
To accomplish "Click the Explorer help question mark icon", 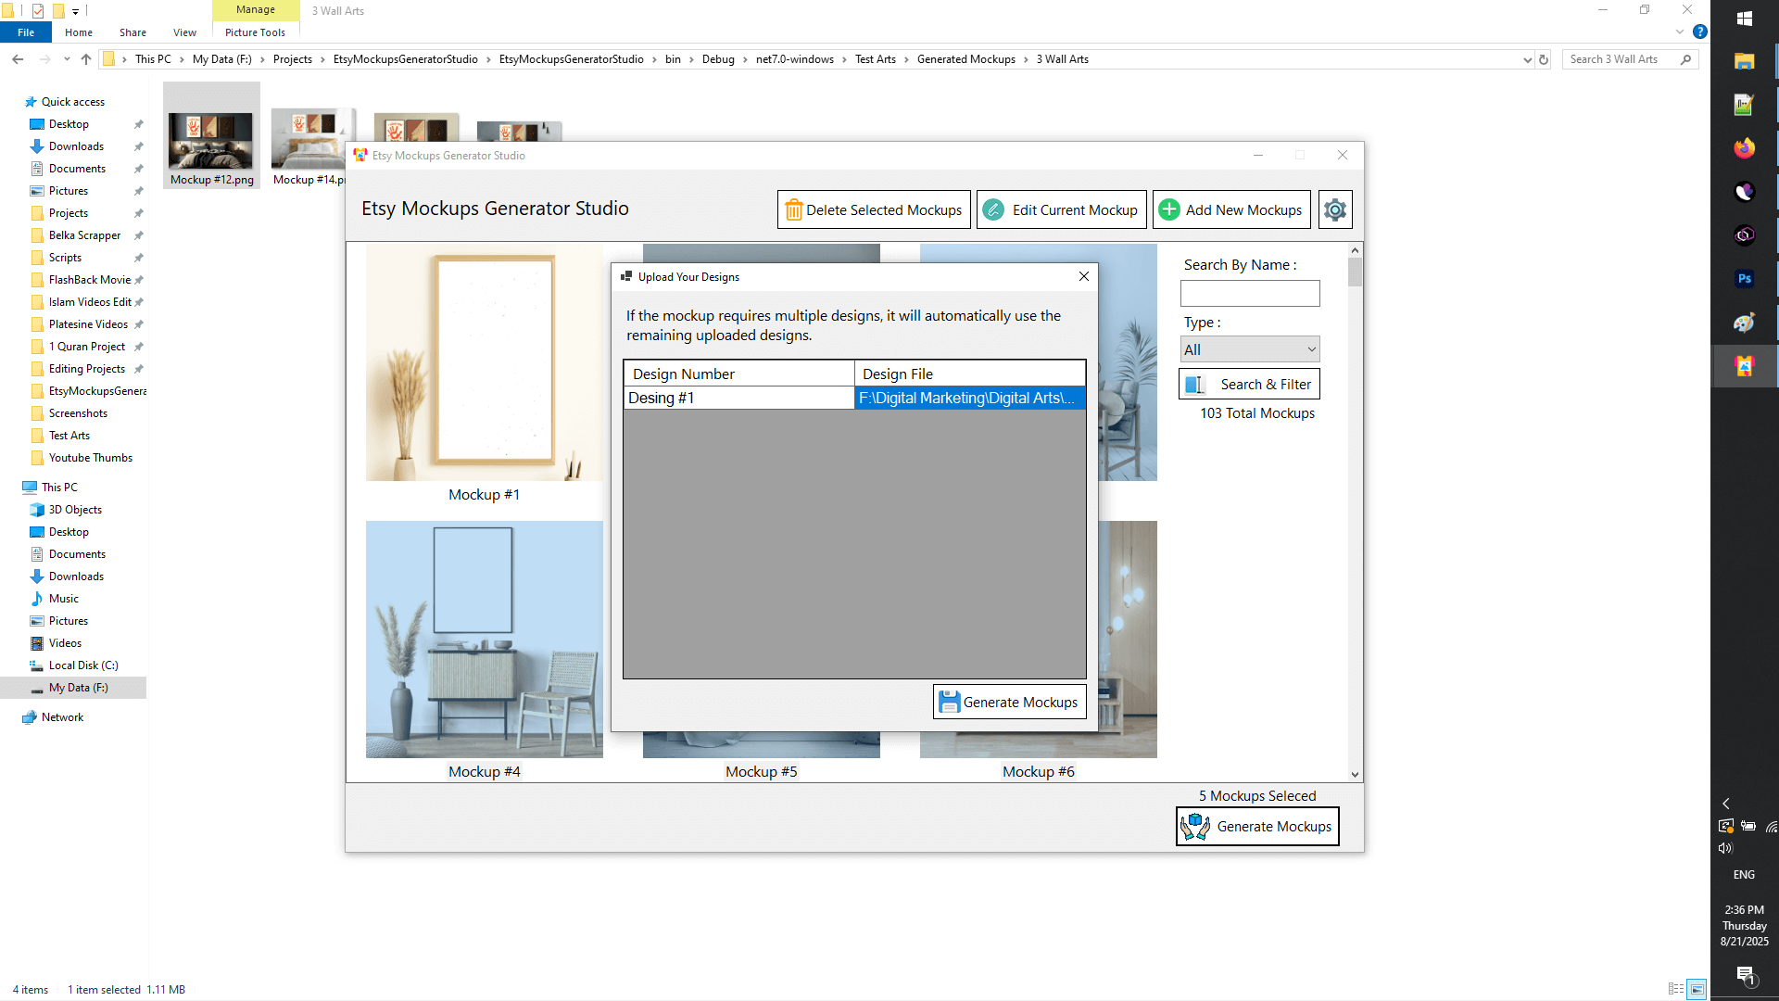I will pos(1700,32).
